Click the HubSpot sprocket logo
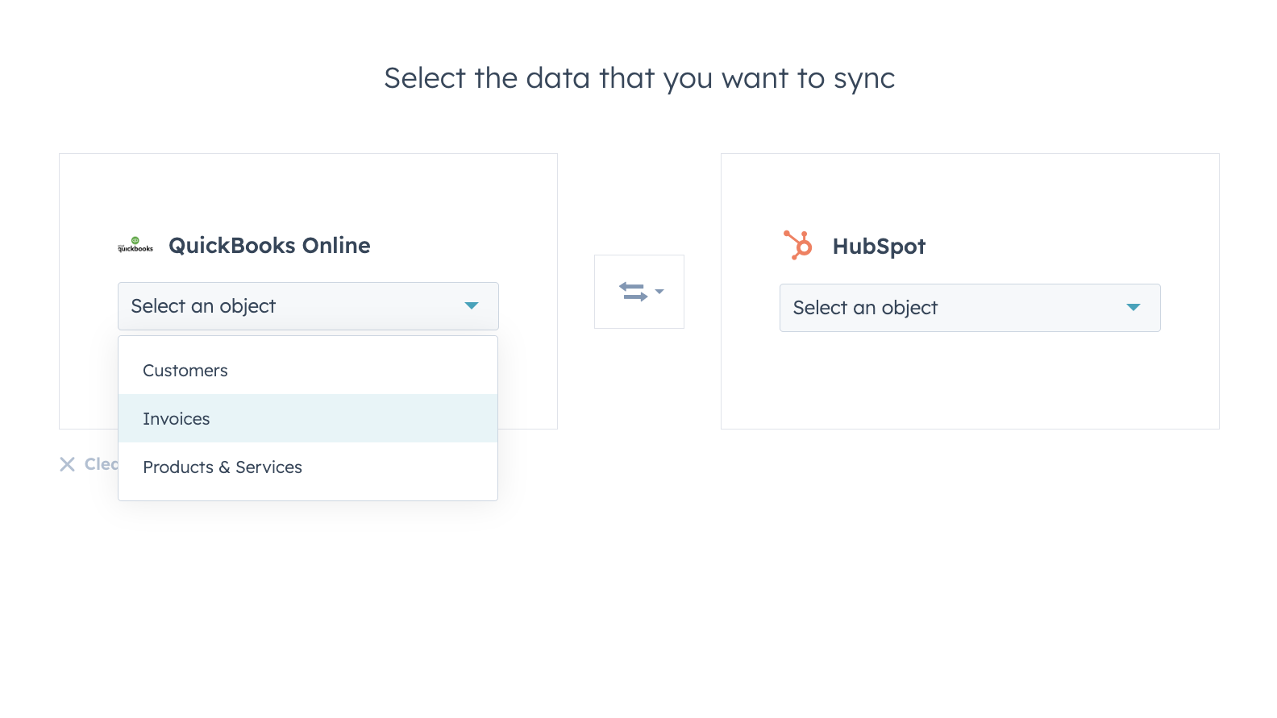 798,245
